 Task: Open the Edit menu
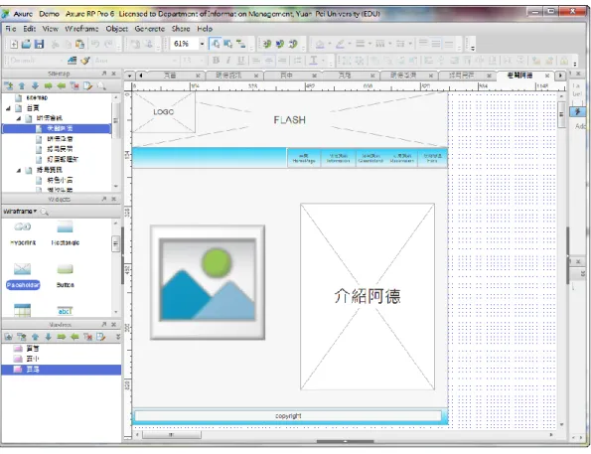tap(29, 29)
